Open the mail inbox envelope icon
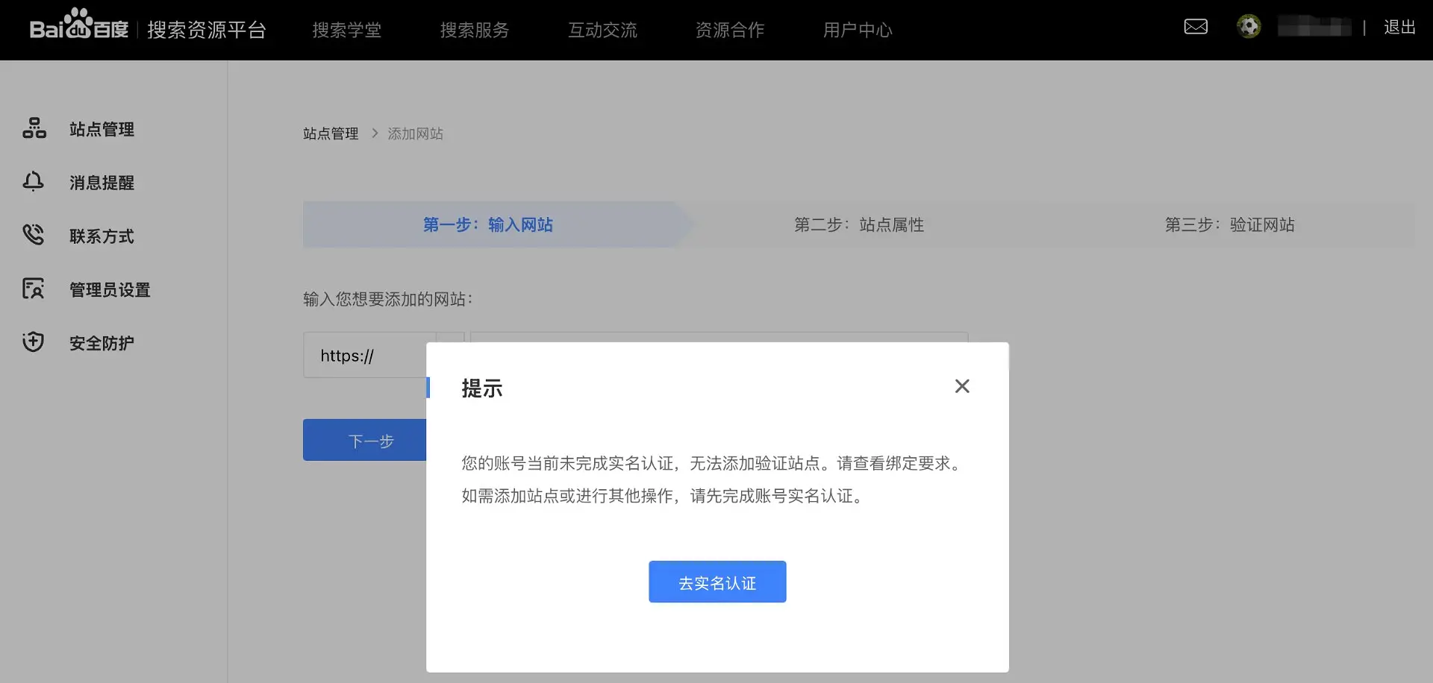Screen dimensions: 1433x683 click(1196, 27)
